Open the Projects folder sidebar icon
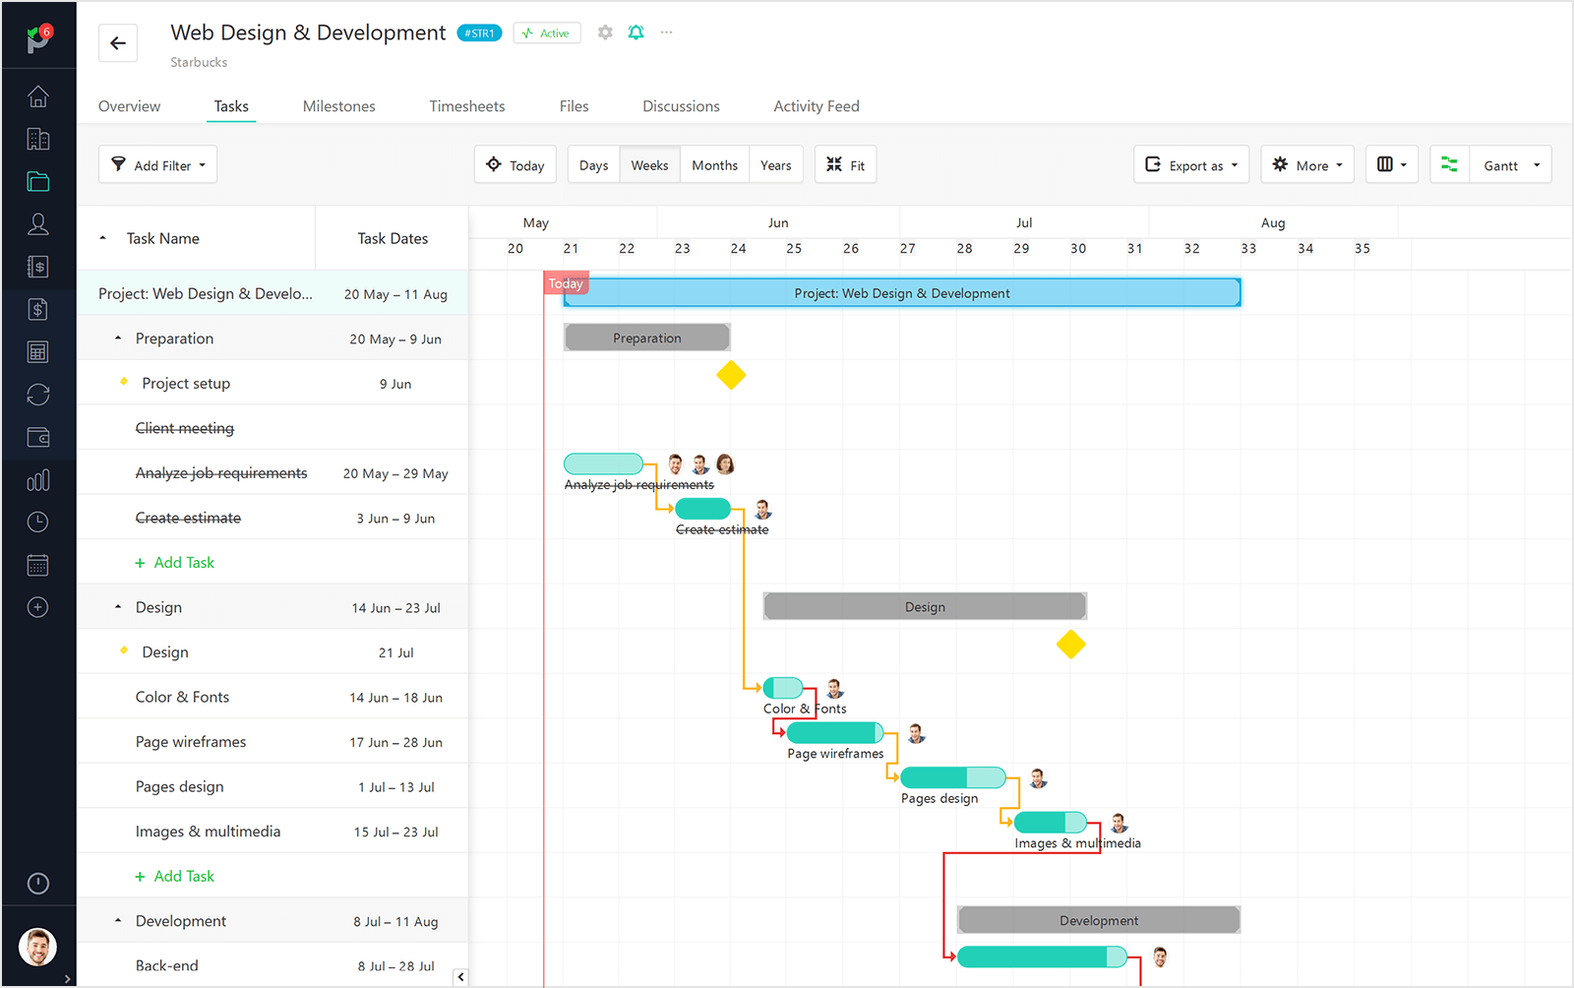 click(x=38, y=181)
